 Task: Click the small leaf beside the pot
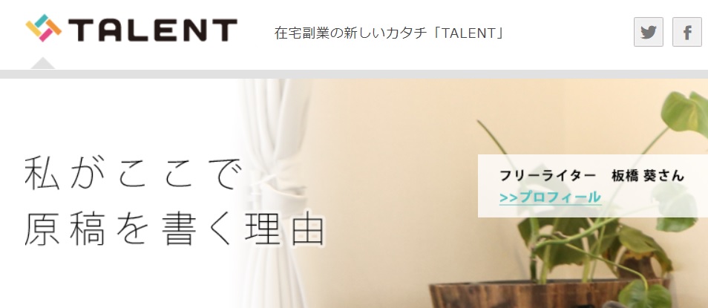click(x=645, y=295)
